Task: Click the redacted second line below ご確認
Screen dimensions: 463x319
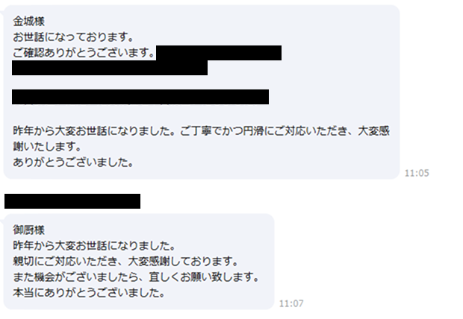Action: pos(110,68)
